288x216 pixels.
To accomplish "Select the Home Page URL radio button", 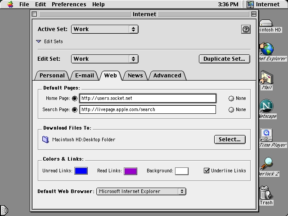I will 75,99.
